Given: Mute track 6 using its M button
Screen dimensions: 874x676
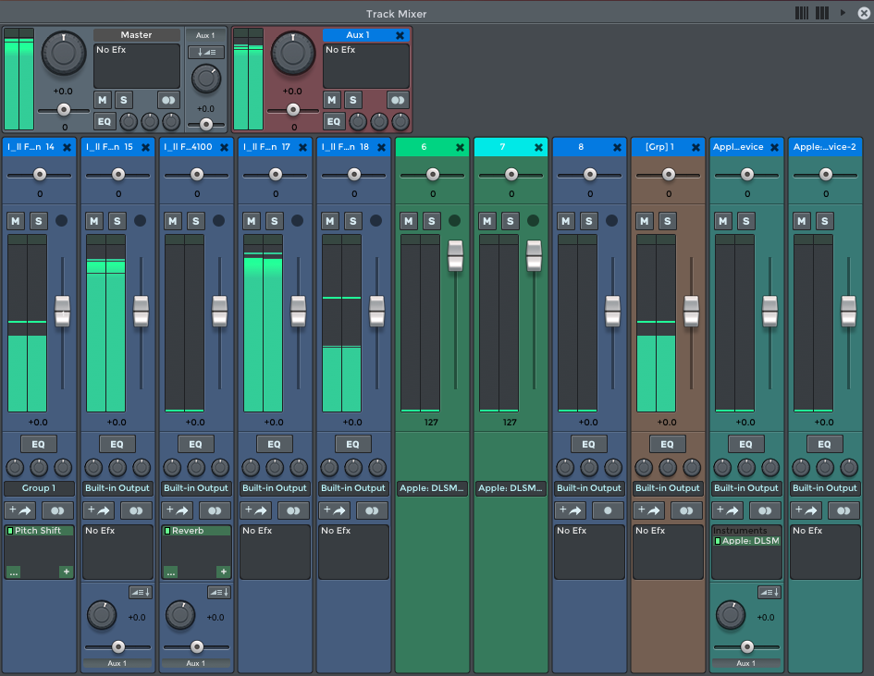Looking at the screenshot, I should [x=408, y=221].
